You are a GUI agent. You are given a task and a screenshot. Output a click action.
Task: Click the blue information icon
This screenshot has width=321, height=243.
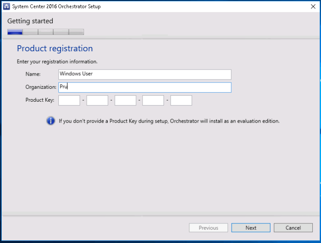click(x=51, y=121)
